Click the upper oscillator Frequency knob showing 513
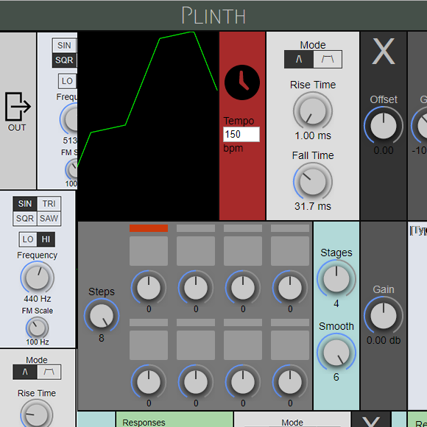427x427 pixels. point(69,119)
